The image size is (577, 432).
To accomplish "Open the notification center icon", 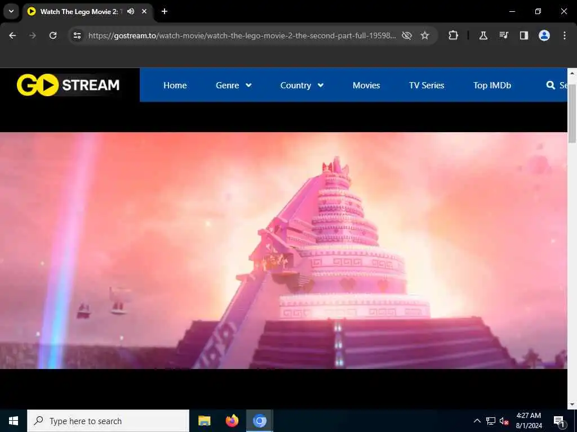I will pyautogui.click(x=559, y=421).
